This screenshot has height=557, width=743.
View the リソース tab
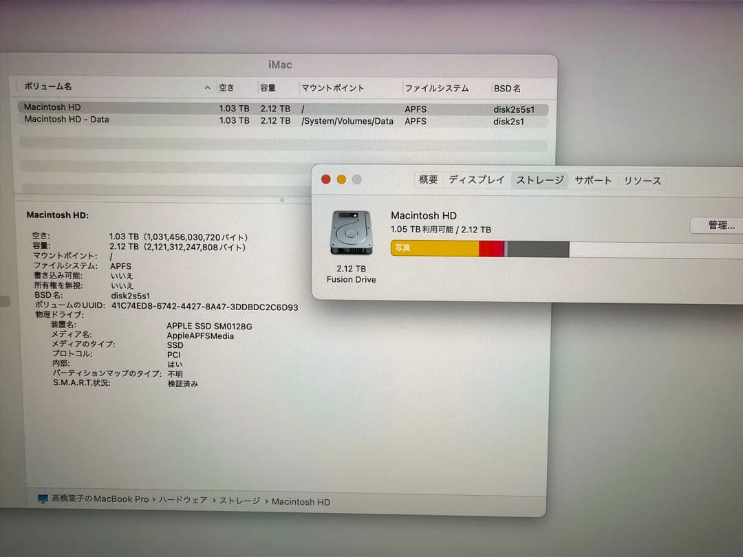642,180
